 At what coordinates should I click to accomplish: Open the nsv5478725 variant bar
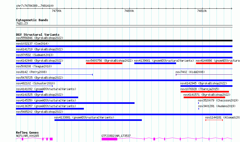coord(124,80)
